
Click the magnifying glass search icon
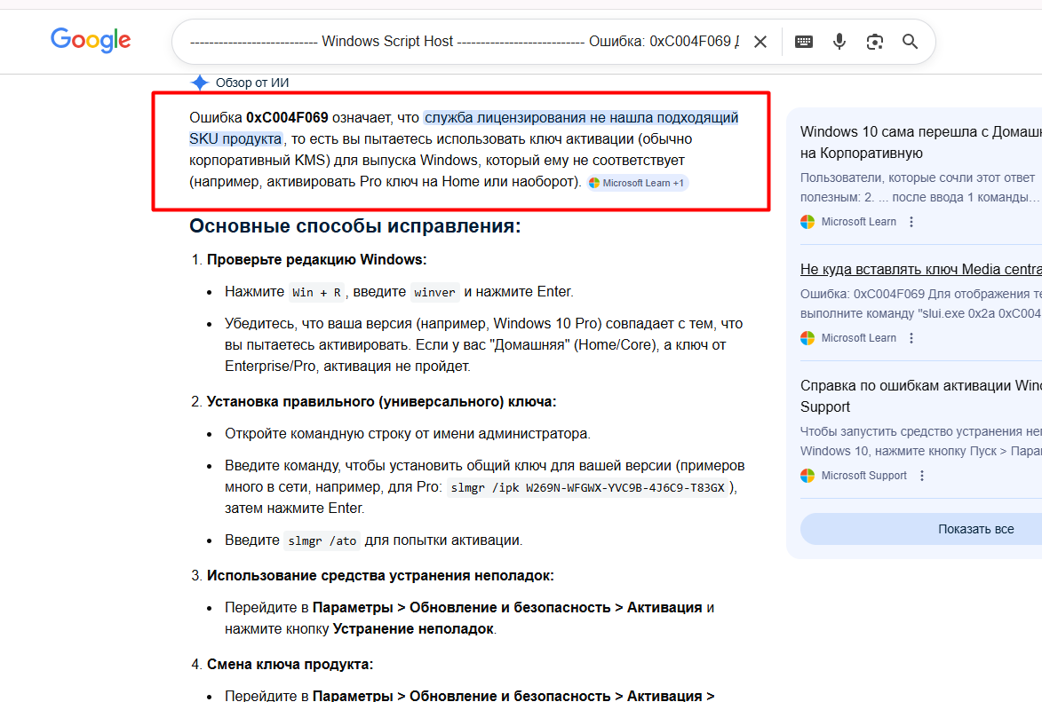pos(911,42)
